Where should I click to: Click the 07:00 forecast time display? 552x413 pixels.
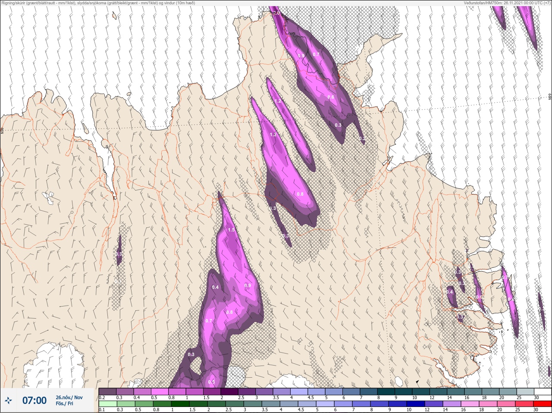coord(34,400)
